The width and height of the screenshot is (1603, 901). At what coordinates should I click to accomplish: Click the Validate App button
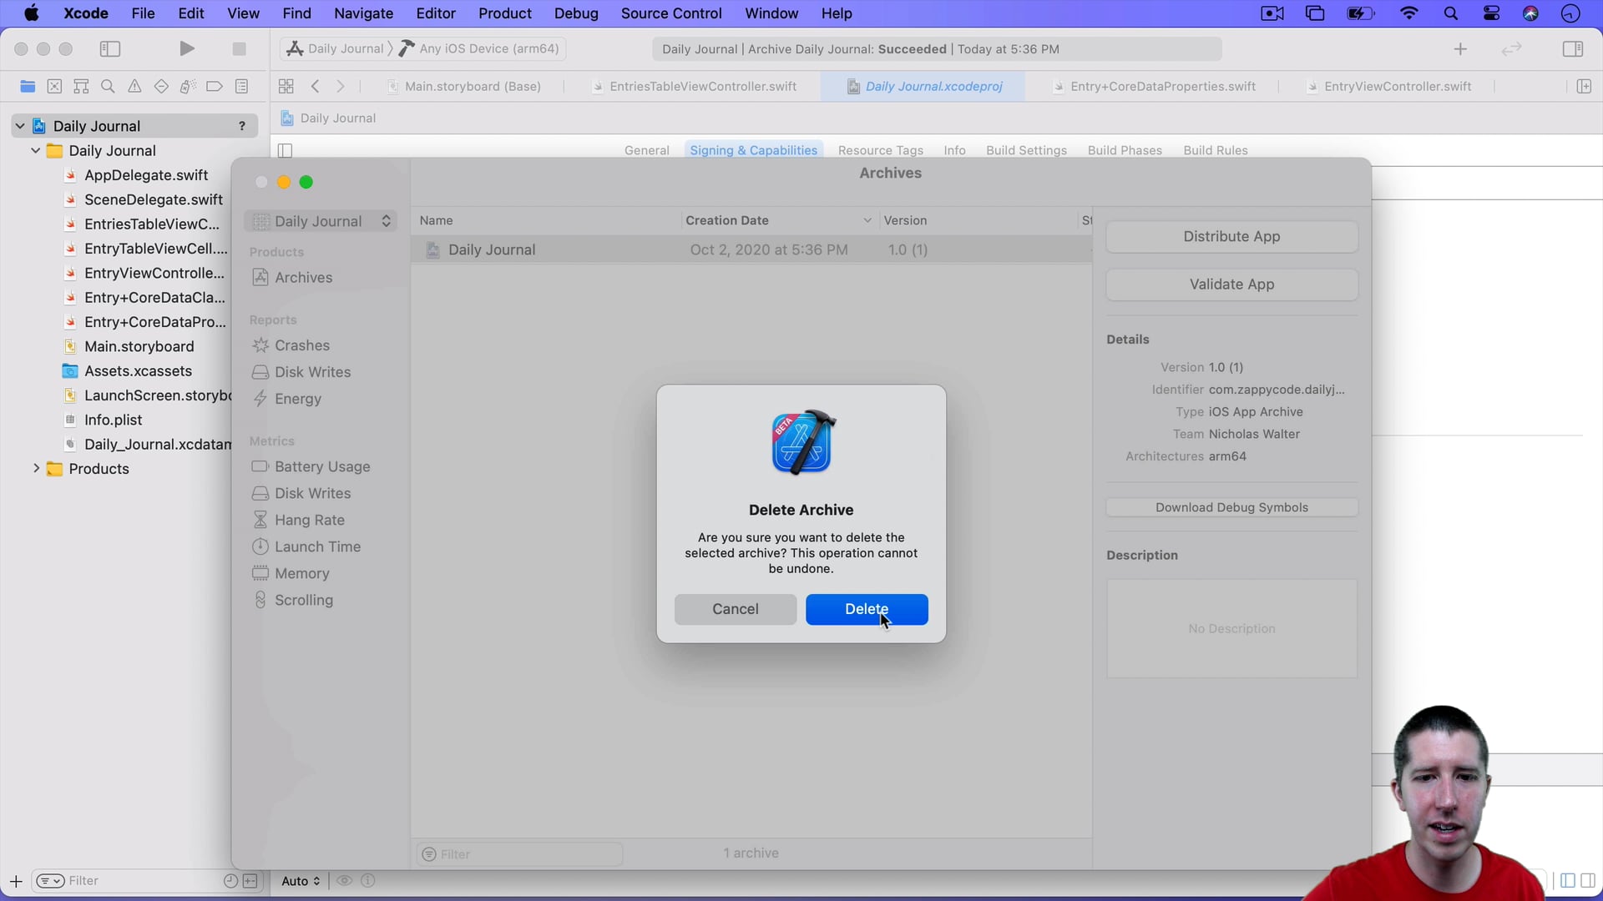coord(1231,284)
